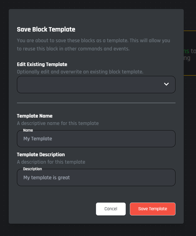The height and width of the screenshot is (236, 196).
Task: Click the intro paragraph about reusing blocks
Action: (93, 45)
